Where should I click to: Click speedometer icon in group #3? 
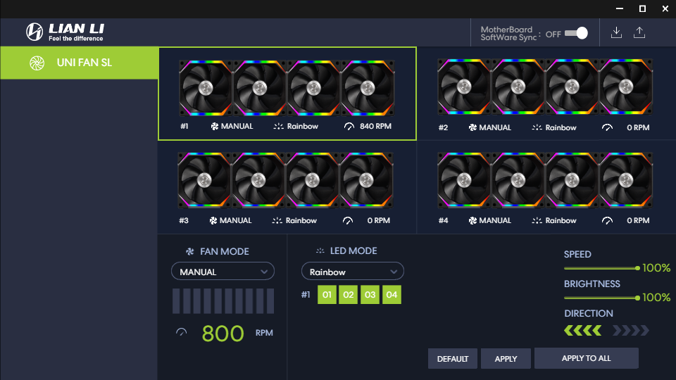[347, 220]
